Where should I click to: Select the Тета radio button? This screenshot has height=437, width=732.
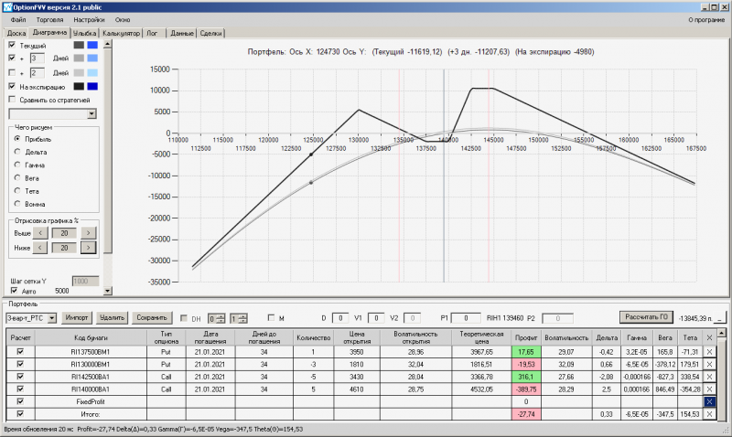coord(17,191)
